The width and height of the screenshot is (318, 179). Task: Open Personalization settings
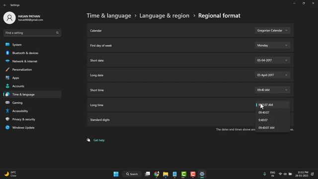(32, 70)
